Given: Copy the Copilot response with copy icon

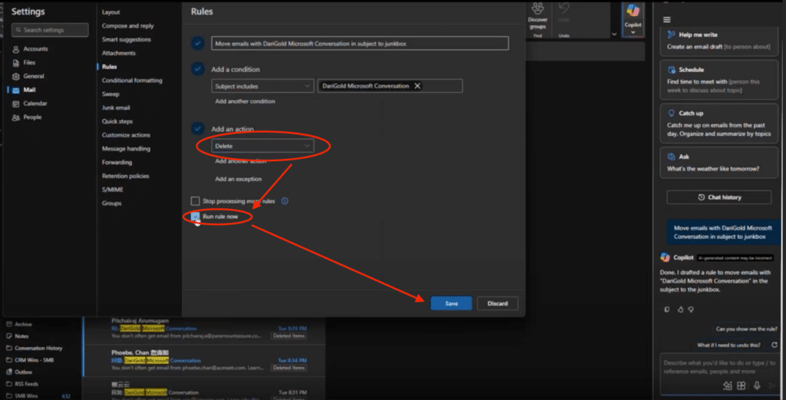Looking at the screenshot, I should coord(666,309).
